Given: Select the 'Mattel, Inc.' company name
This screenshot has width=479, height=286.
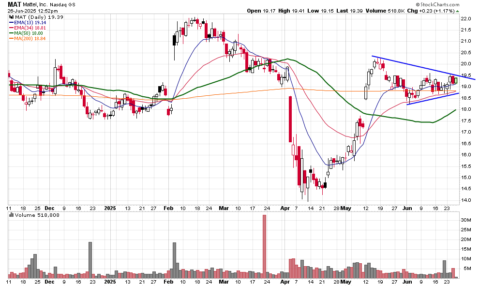Looking at the screenshot, I should tap(36, 4).
